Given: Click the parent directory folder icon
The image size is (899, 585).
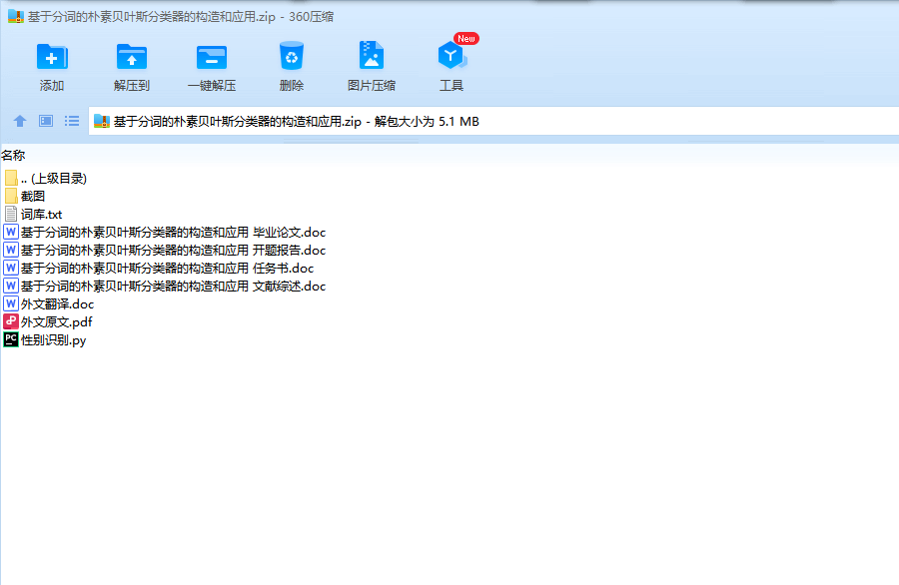Looking at the screenshot, I should [x=11, y=178].
